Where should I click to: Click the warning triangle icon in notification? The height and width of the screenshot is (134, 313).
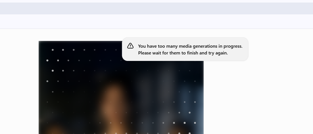tap(130, 46)
